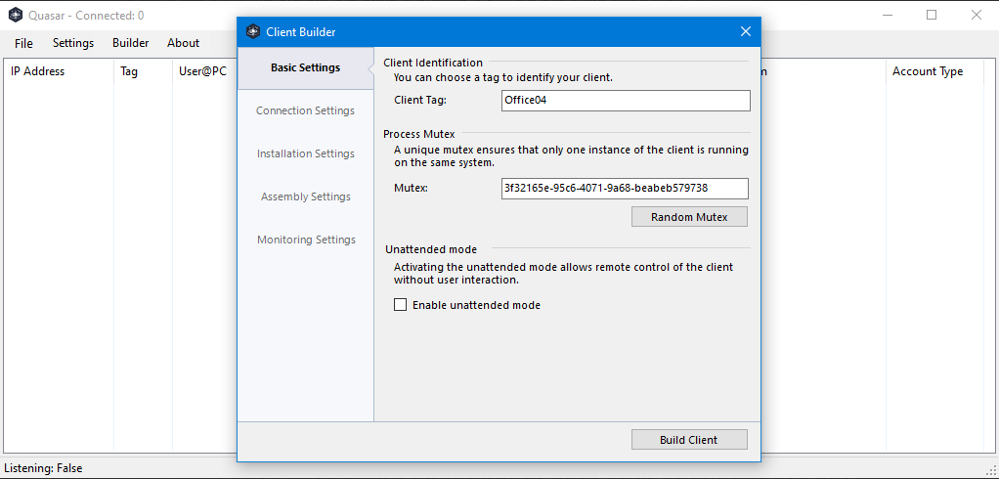
Task: Select the Basic Settings tab
Action: [x=305, y=68]
